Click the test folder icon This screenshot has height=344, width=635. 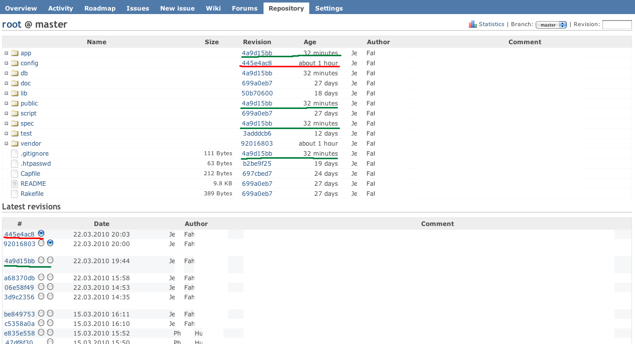point(15,134)
